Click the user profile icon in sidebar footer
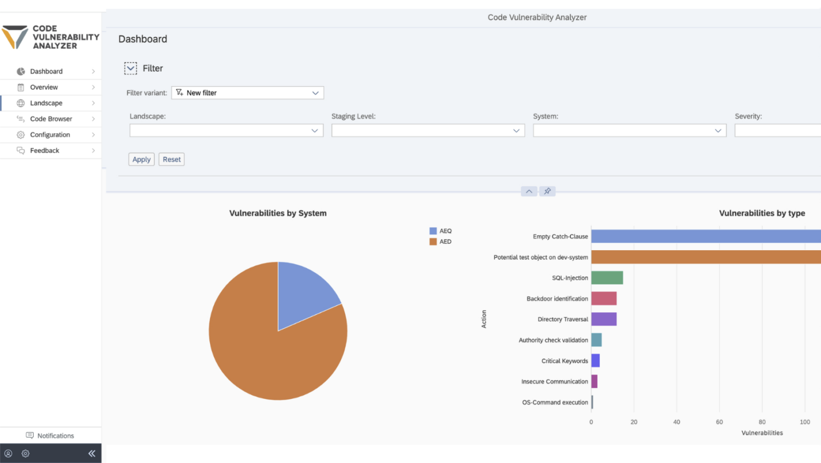The image size is (821, 463). pos(9,453)
